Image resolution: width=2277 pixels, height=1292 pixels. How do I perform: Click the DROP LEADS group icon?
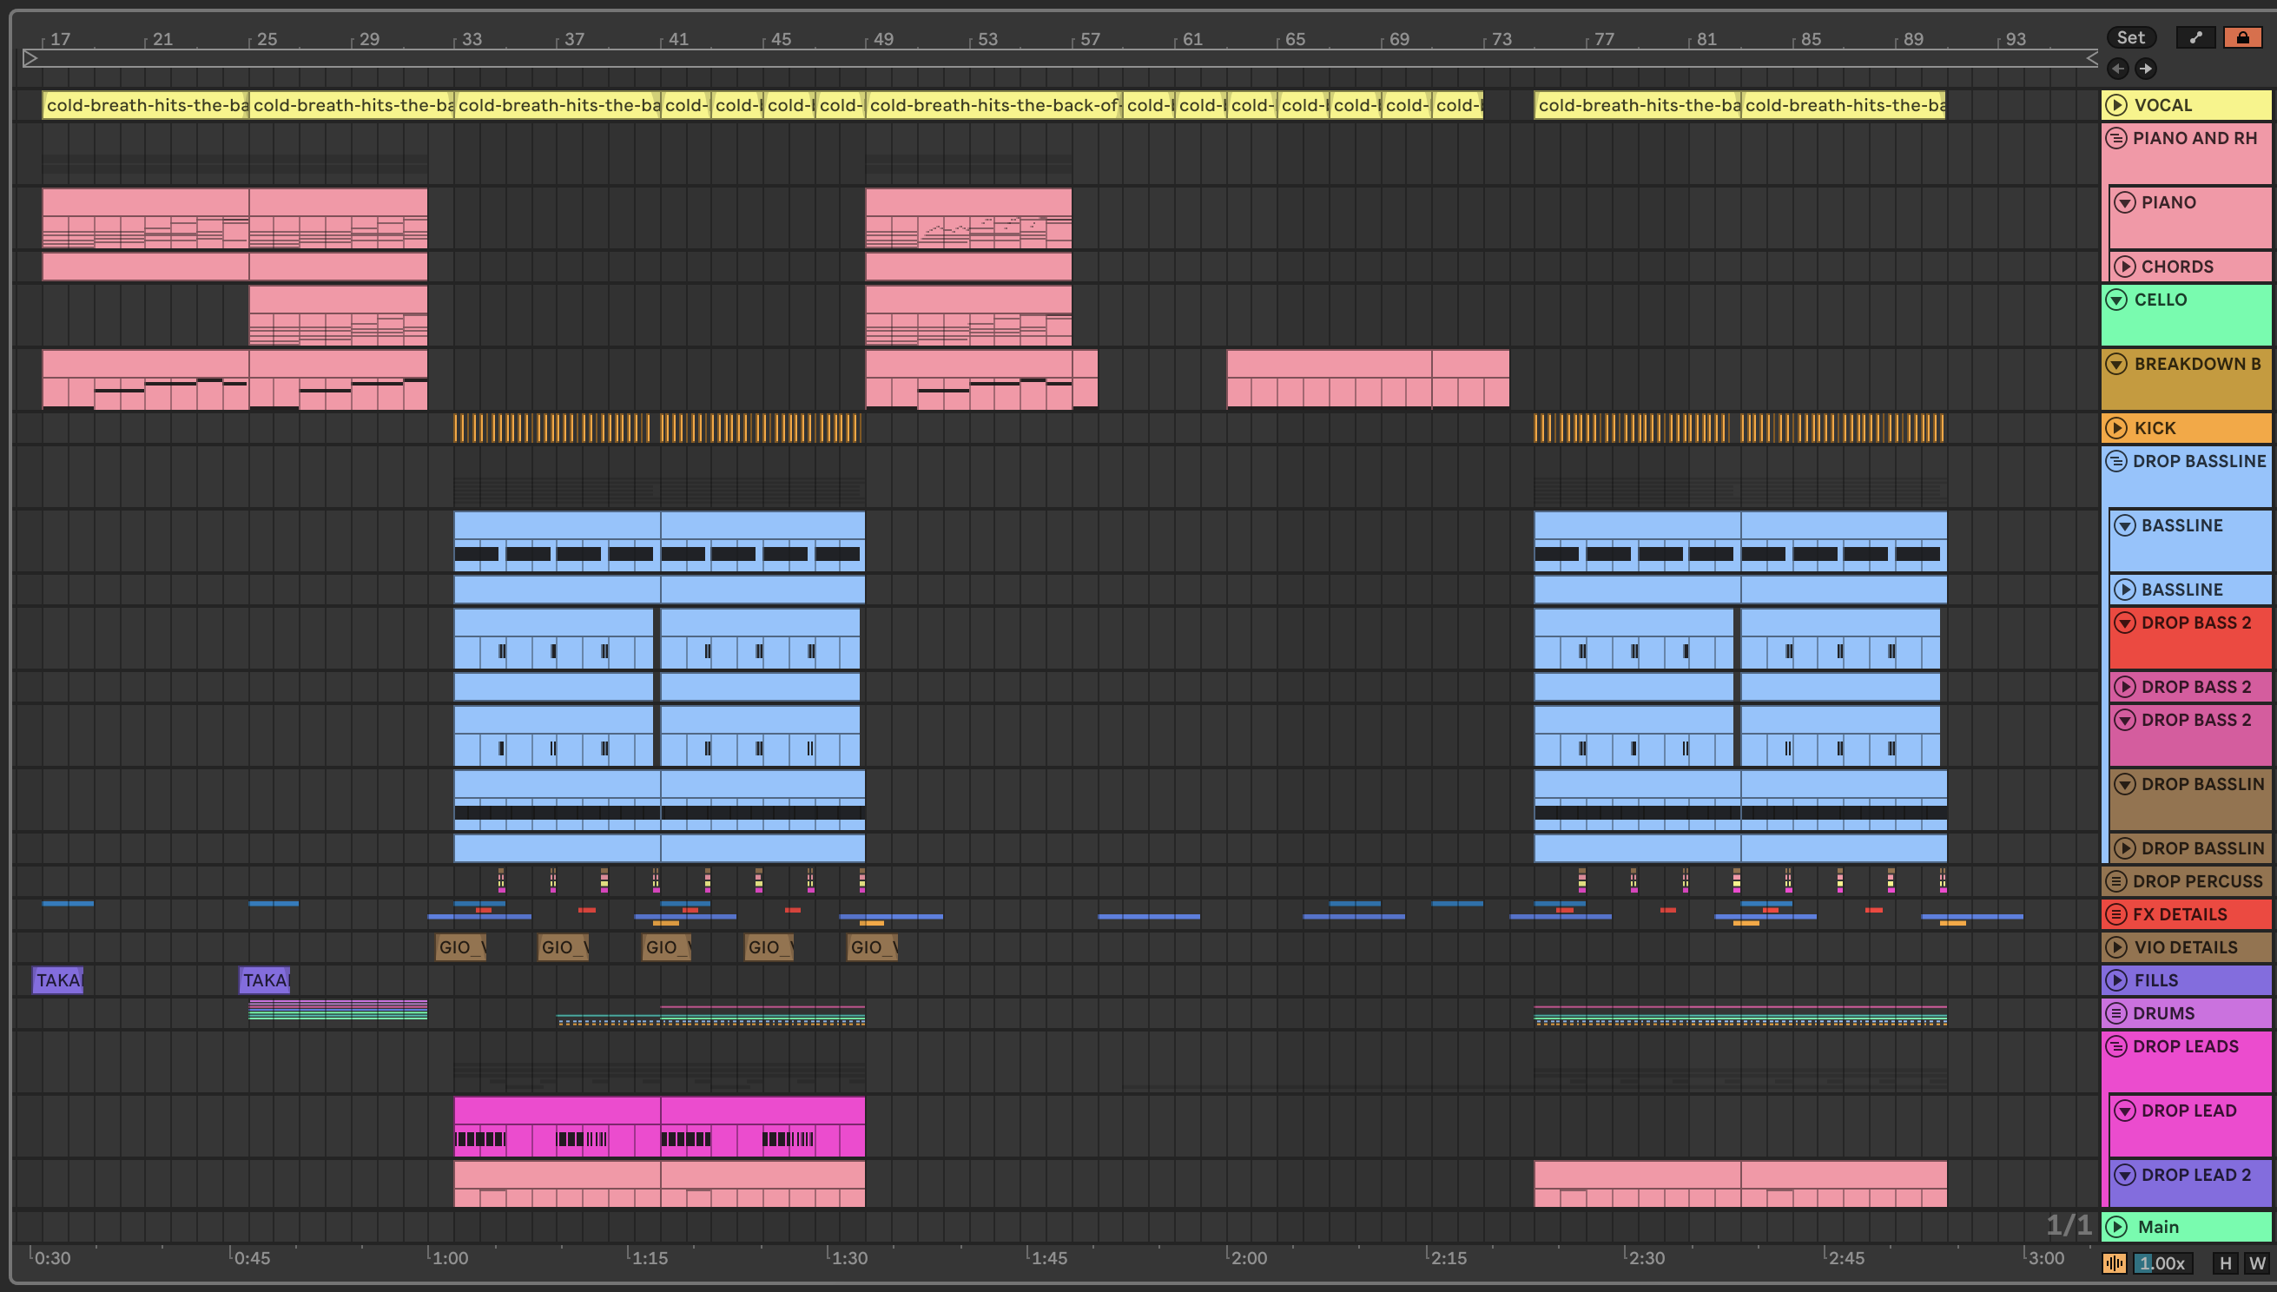[x=2116, y=1046]
